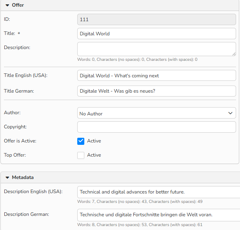This screenshot has height=230, width=240.
Task: Uncheck the Offer is Active checkbox
Action: click(81, 141)
